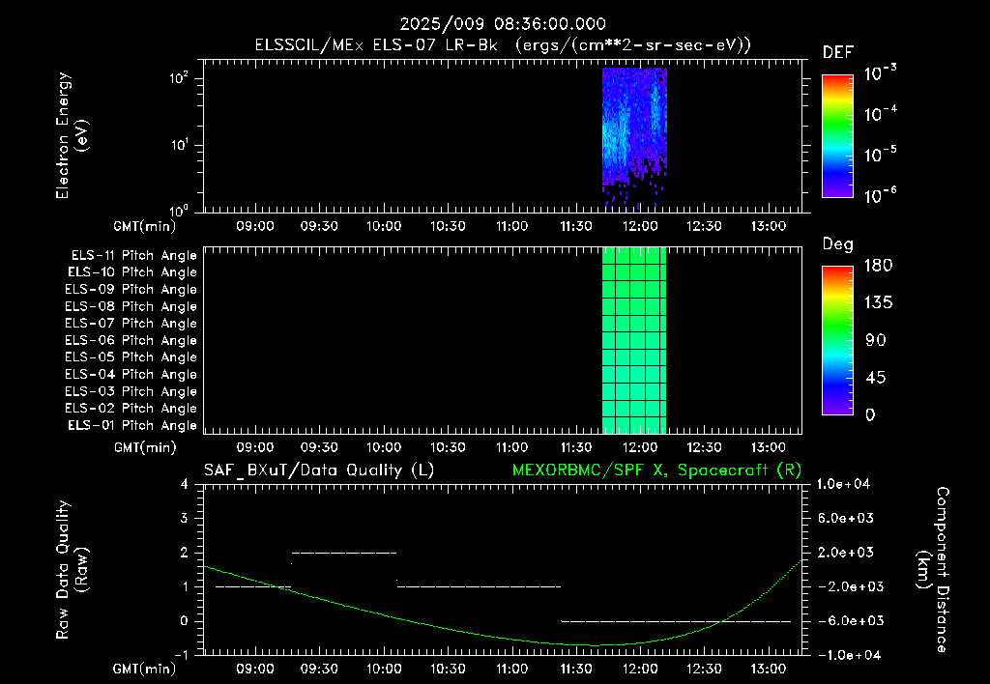This screenshot has height=684, width=990.
Task: Click the data quality segment at level 2
Action: [x=344, y=553]
